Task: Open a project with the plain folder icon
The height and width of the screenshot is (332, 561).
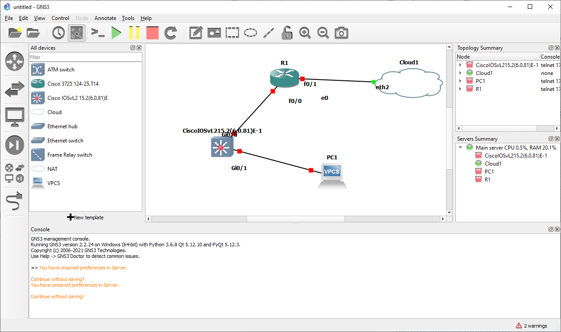Action: 33,33
